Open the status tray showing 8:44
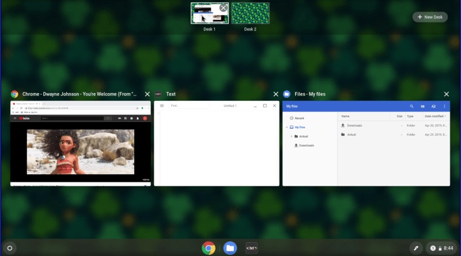Screen dimensions: 461x256 point(442,248)
